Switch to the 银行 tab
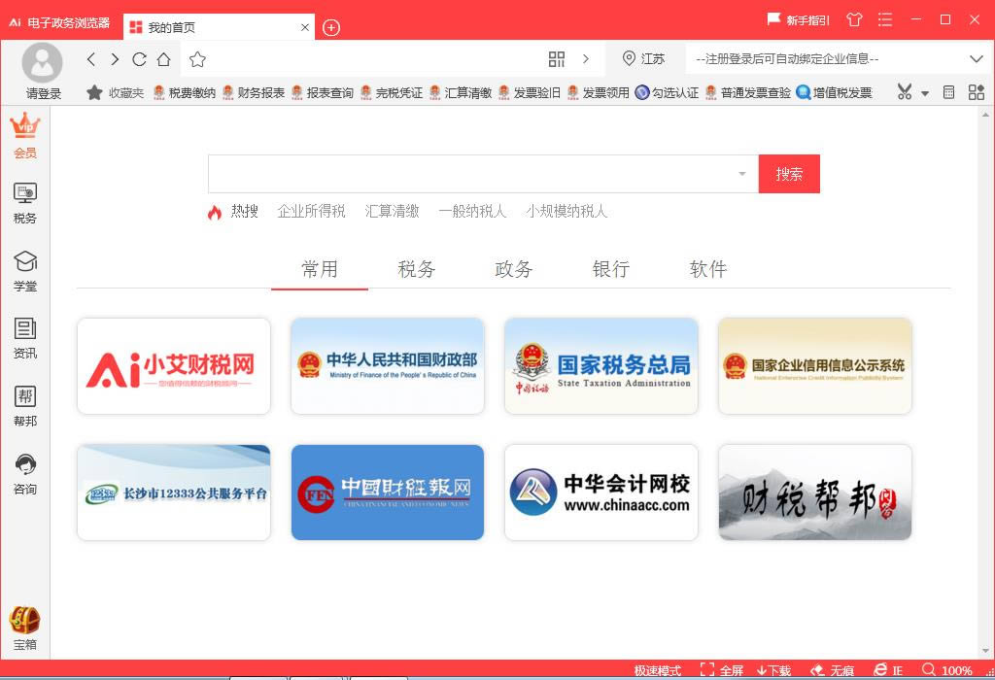This screenshot has width=995, height=680. click(x=611, y=269)
